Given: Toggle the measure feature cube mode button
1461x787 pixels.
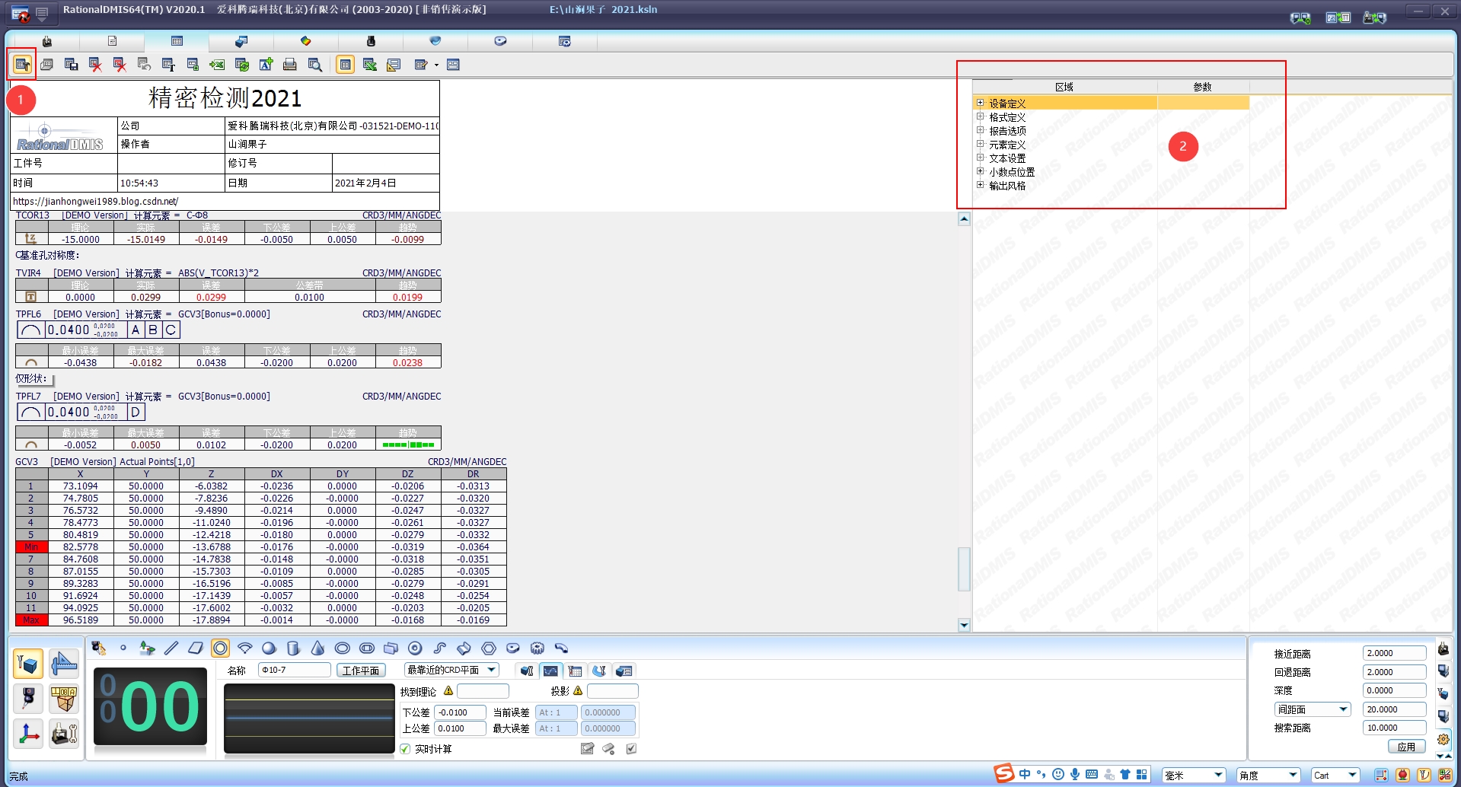Looking at the screenshot, I should coord(28,664).
